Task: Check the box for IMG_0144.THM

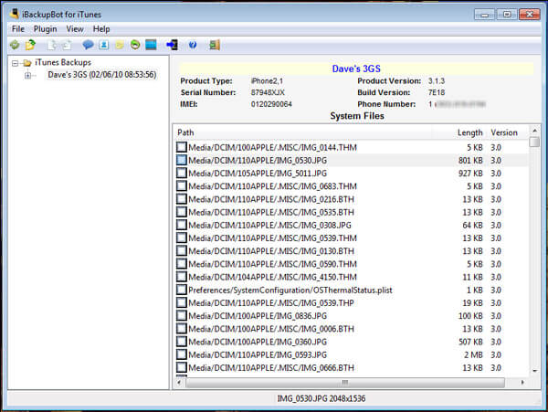Action: pos(182,146)
